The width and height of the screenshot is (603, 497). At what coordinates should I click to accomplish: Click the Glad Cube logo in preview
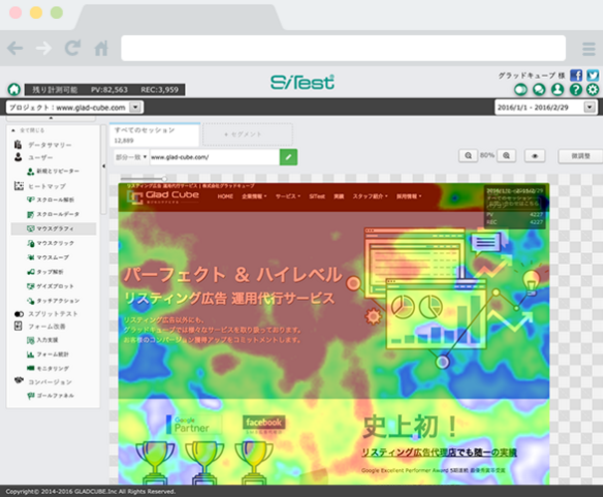point(163,197)
